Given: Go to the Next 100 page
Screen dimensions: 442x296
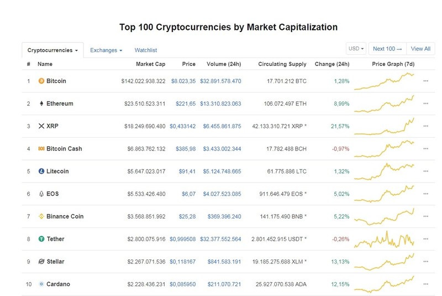Looking at the screenshot, I should tap(388, 49).
